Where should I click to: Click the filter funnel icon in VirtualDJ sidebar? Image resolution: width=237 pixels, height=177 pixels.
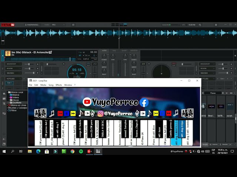(4, 104)
